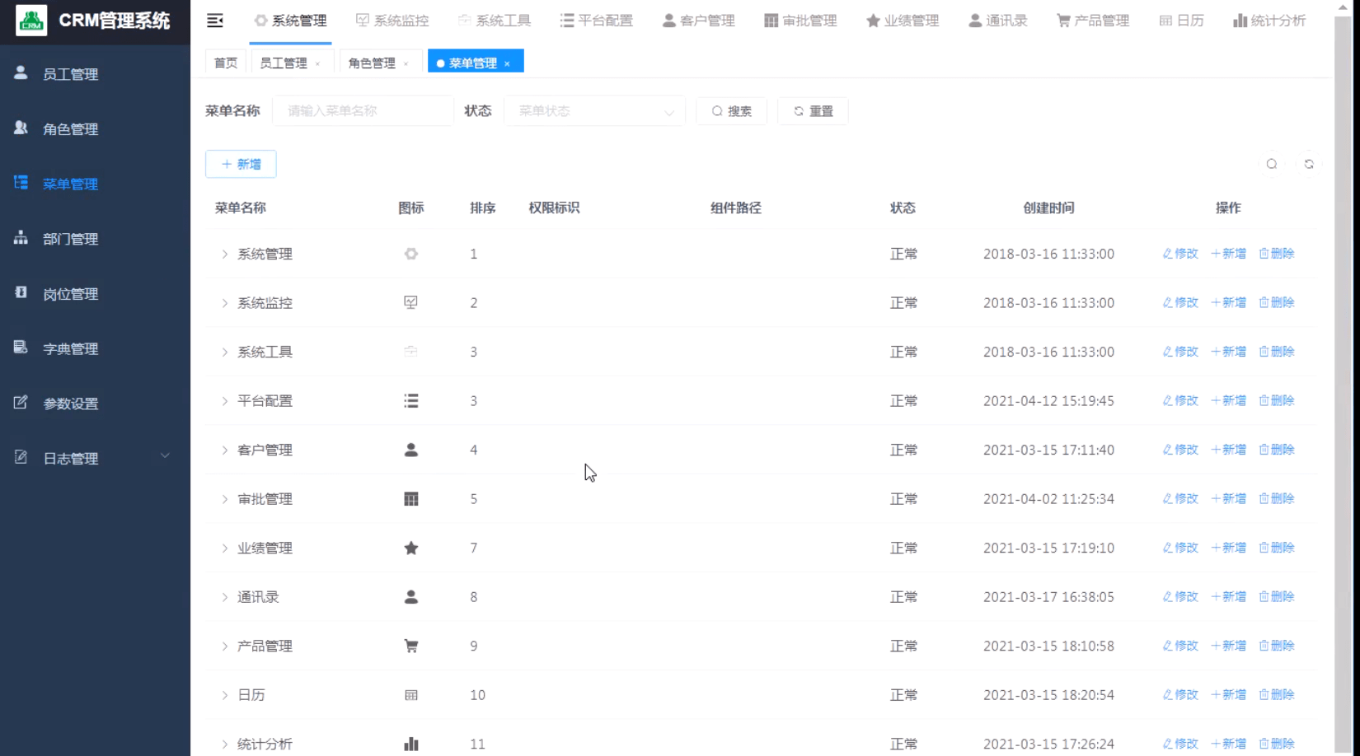Screen dimensions: 1360x756
Task: Expand the 审批管理 row
Action: click(224, 499)
